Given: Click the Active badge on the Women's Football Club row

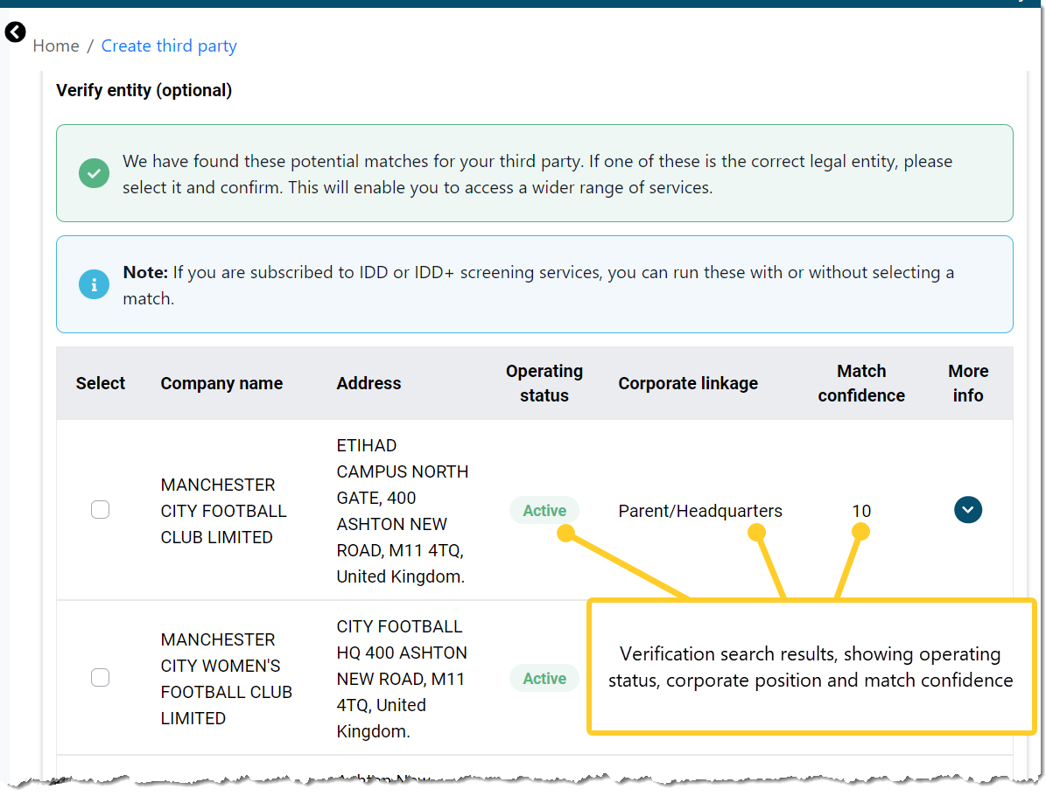Looking at the screenshot, I should (544, 678).
